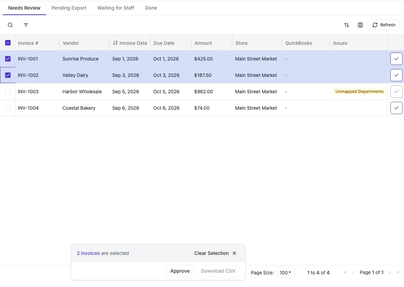Check the INV-1004 row checkbox
The height and width of the screenshot is (287, 404).
[8, 108]
